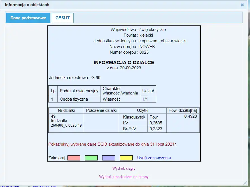This screenshot has height=187, width=250.
Task: Pick the pink highlight color swatch
Action: click(x=74, y=158)
